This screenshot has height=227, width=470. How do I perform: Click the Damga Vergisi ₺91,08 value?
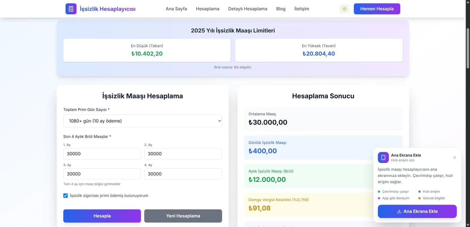point(260,208)
